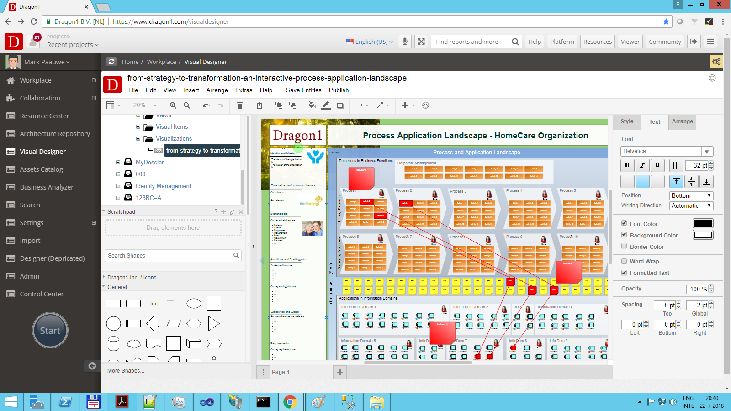Screen dimensions: 731x411
Task: Open the Arrange menu
Action: (x=217, y=90)
